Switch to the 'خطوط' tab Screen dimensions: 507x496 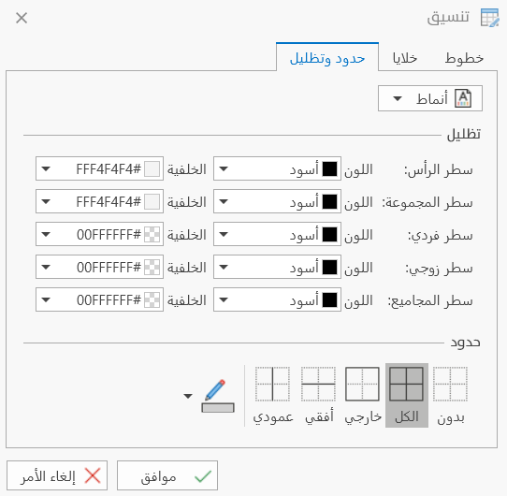pyautogui.click(x=464, y=58)
